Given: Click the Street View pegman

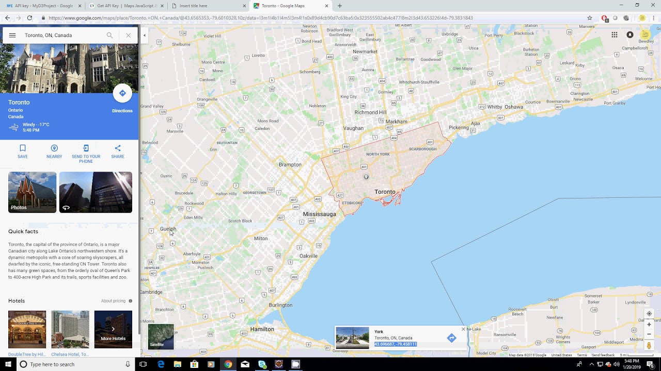Looking at the screenshot, I should pos(649,345).
